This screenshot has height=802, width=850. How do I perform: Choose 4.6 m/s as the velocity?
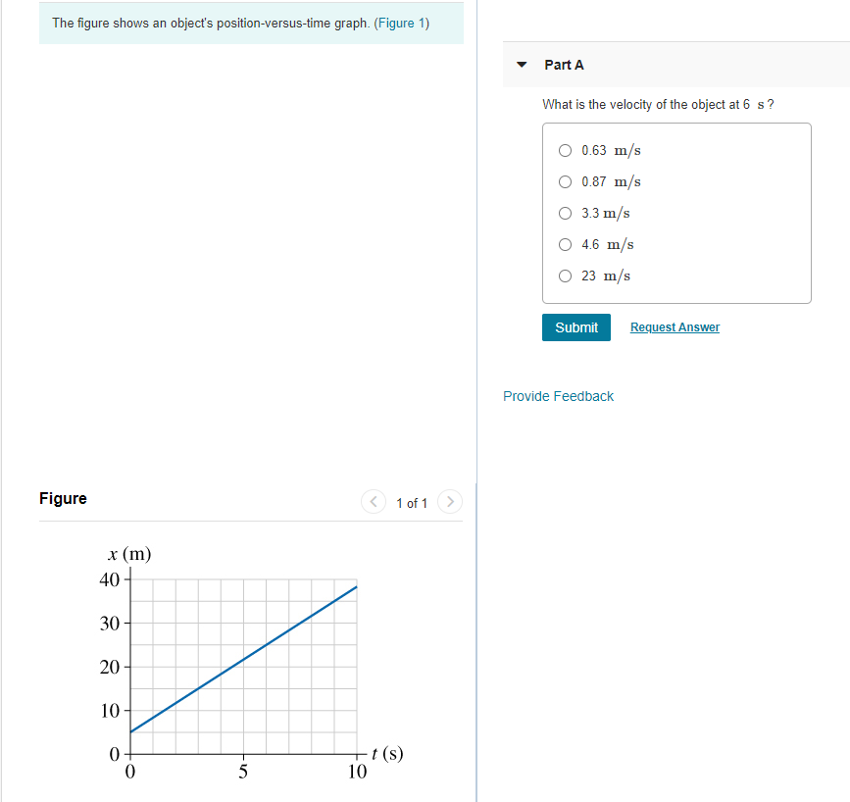[566, 244]
